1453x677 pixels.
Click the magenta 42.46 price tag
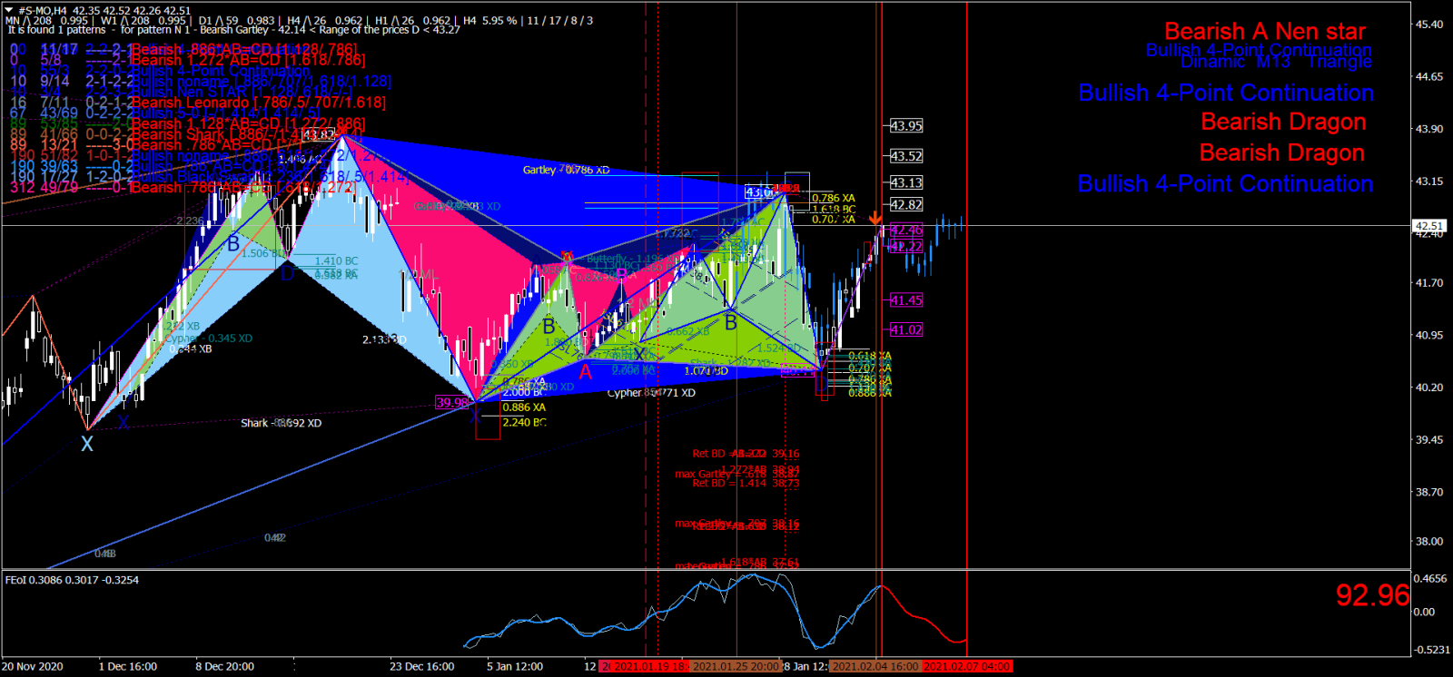tap(905, 231)
